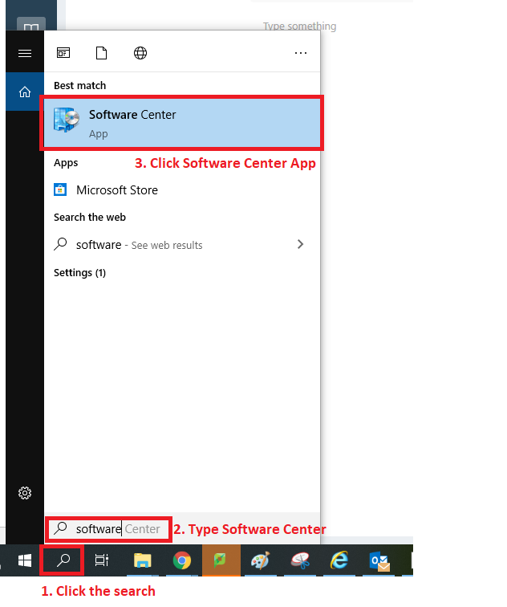Open Outlook from taskbar
Image resolution: width=507 pixels, height=607 pixels.
[x=379, y=561]
